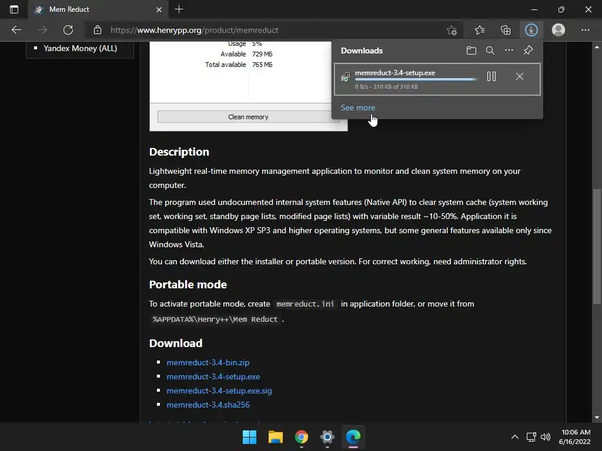The image size is (602, 451).
Task: Open the Collections icon
Action: click(x=506, y=30)
